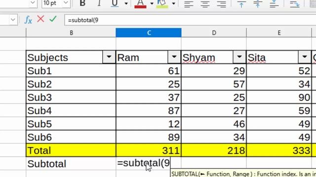Toggle wrap text option

[295, 4]
